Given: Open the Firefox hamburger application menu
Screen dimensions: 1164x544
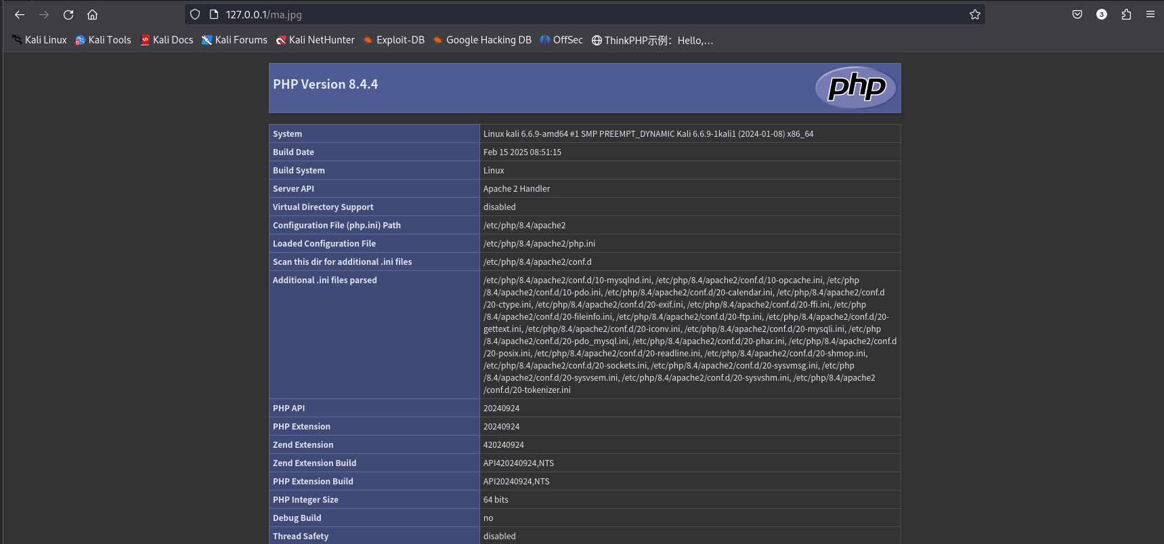Looking at the screenshot, I should pos(1150,14).
